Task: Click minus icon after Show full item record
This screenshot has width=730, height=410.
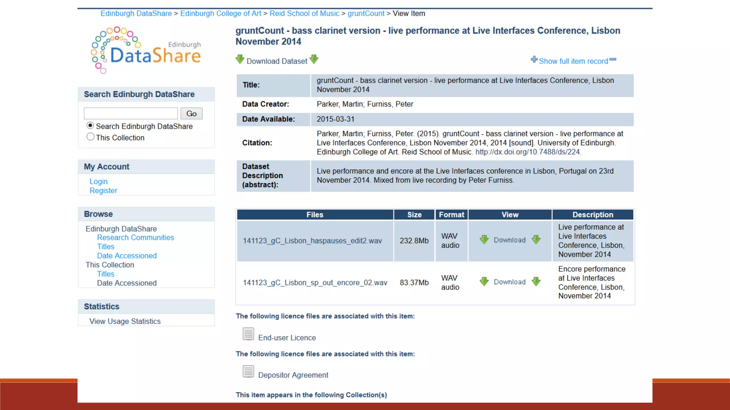Action: [x=613, y=59]
